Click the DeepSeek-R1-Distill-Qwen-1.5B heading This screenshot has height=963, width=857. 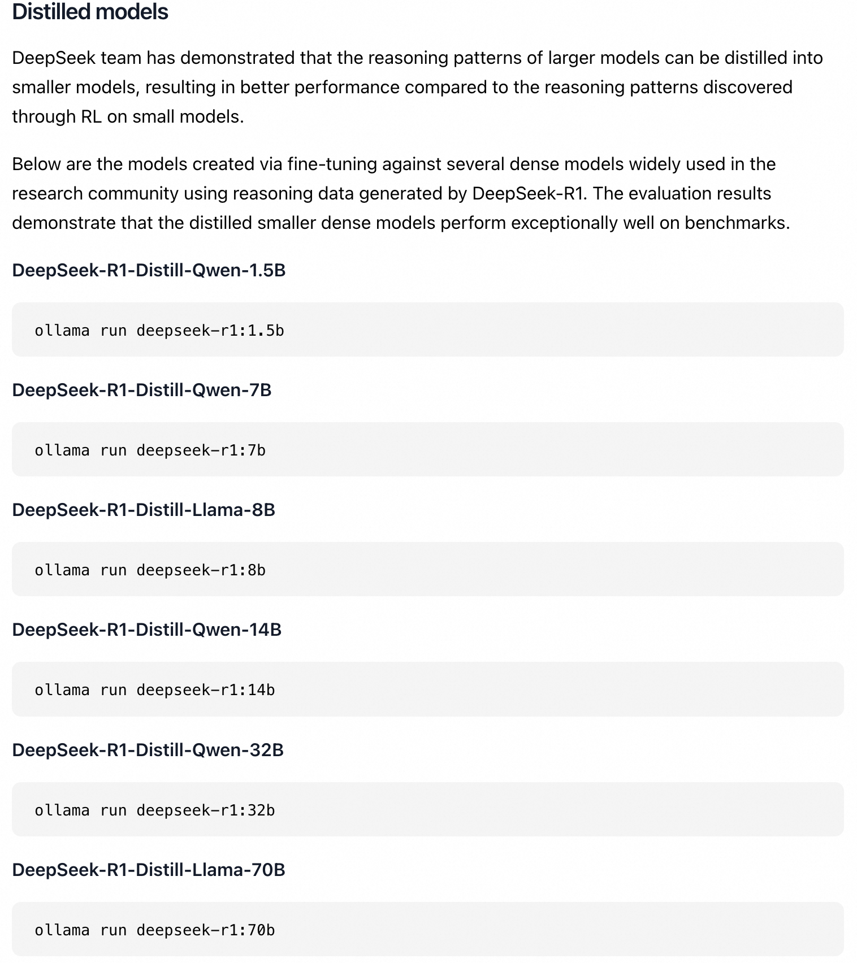click(149, 270)
